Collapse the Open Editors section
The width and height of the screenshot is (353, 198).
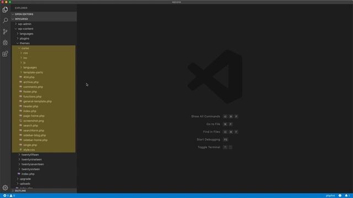[44, 14]
